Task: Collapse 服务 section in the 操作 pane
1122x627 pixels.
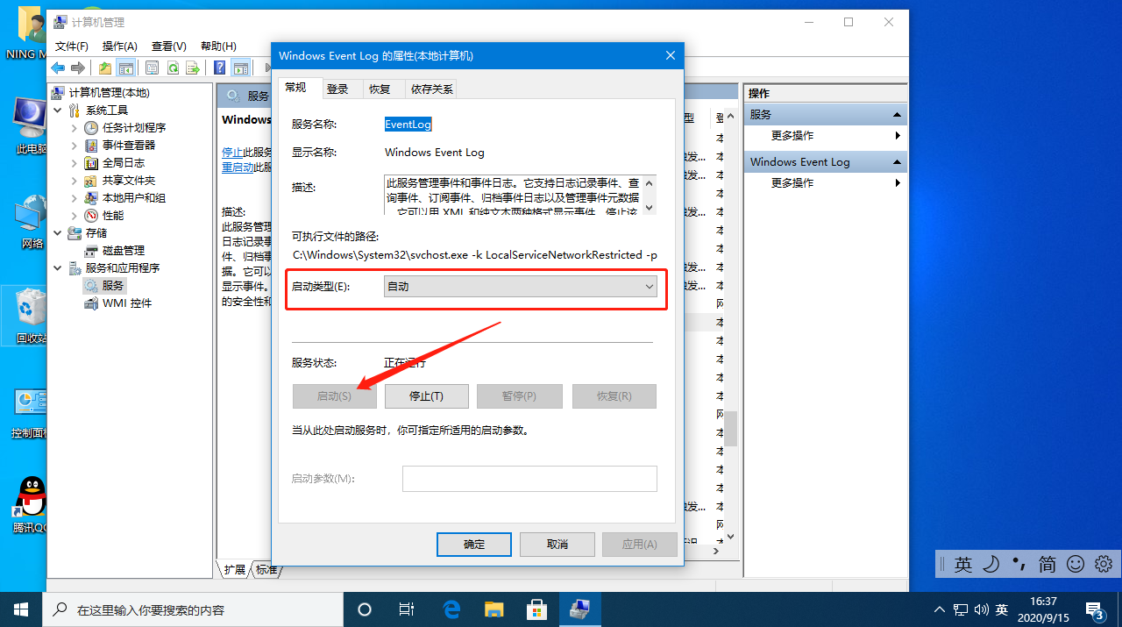Action: (x=897, y=115)
